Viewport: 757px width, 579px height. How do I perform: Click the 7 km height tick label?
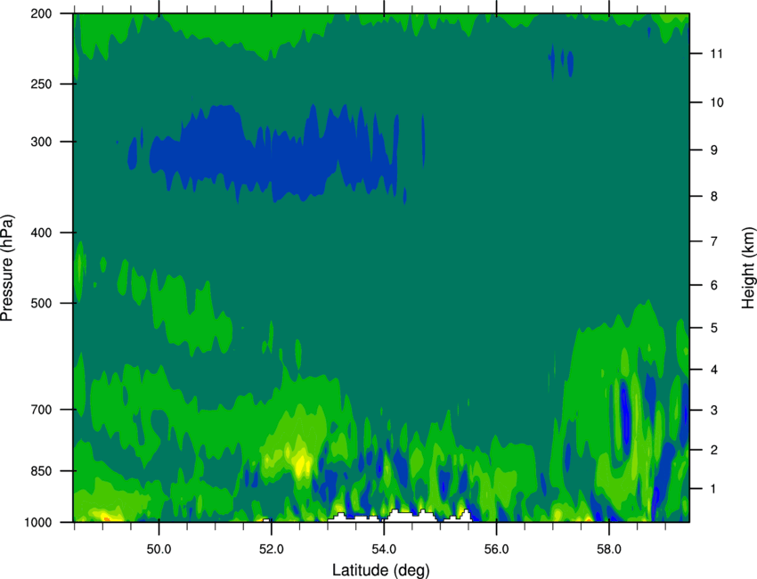pyautogui.click(x=713, y=241)
